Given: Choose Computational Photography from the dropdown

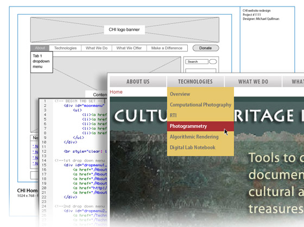Looking at the screenshot, I should [200, 105].
